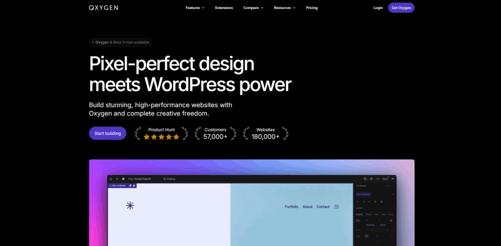
Task: Click the gear icon in the panel icon row
Action: click(x=382, y=201)
